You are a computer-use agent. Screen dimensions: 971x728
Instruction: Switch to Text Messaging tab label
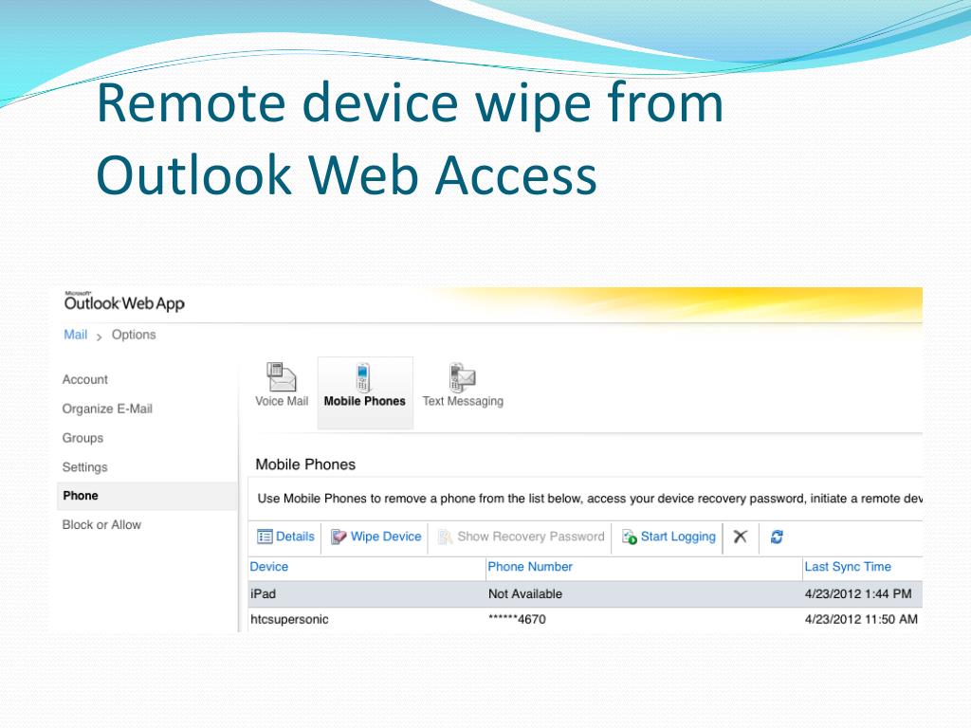click(x=463, y=401)
